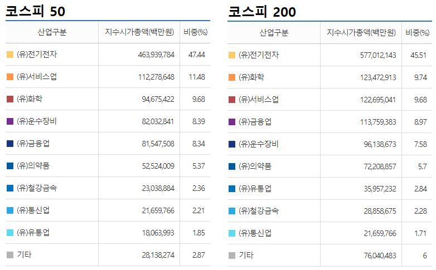Click the percentage 5.37
This screenshot has width=436, height=270.
198,166
